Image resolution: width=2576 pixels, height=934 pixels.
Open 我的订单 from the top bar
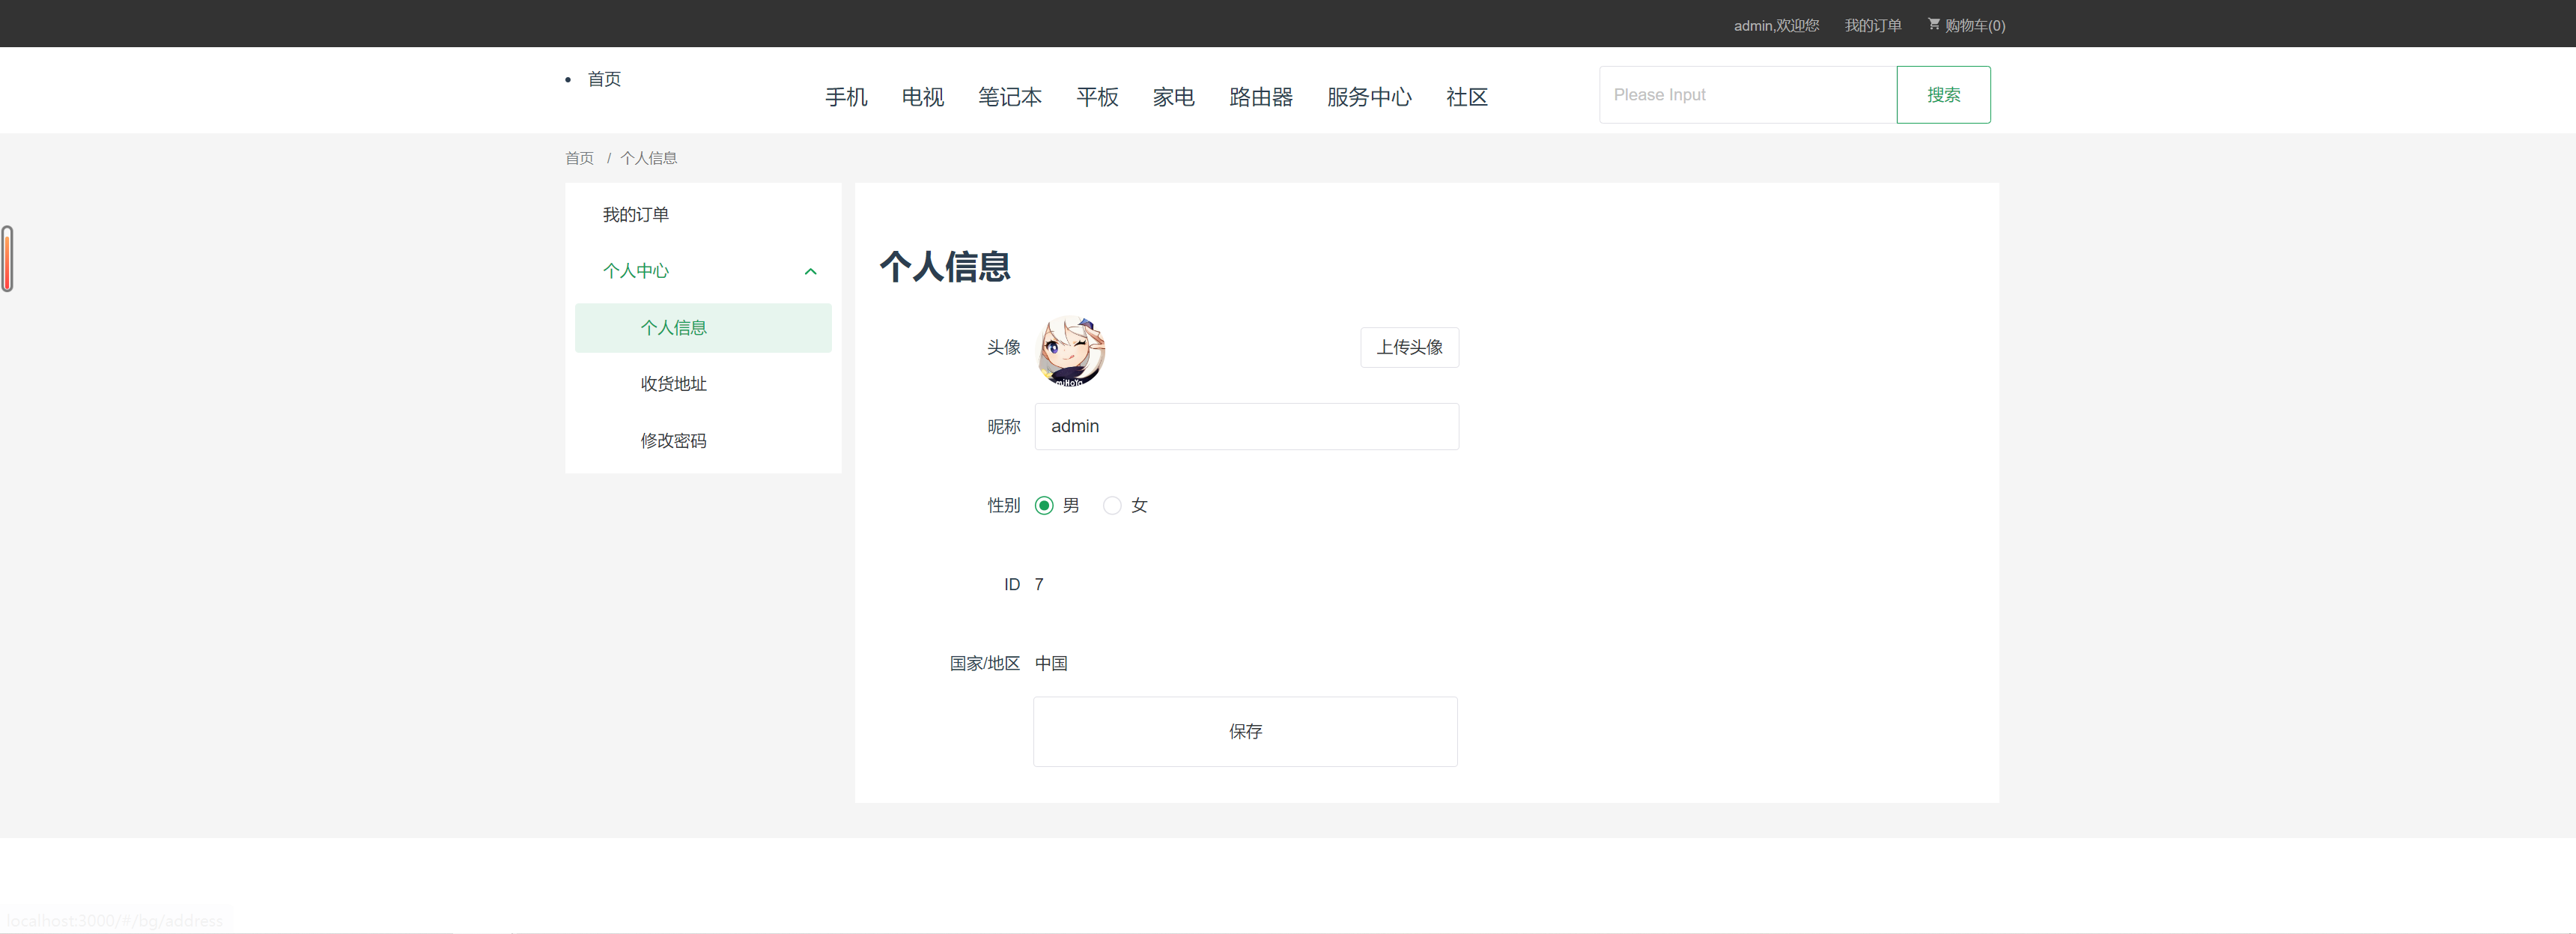pyautogui.click(x=1872, y=25)
